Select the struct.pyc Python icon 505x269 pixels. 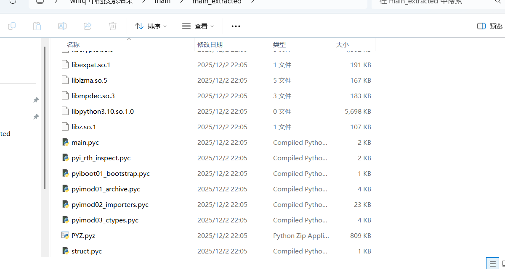click(x=65, y=251)
